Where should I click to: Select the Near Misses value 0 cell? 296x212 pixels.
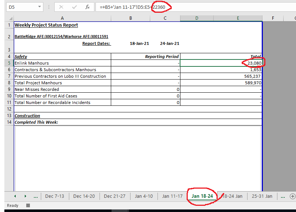coord(145,89)
